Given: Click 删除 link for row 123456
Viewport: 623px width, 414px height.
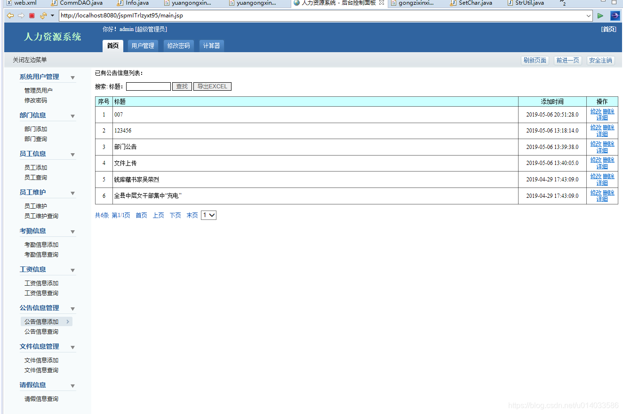Looking at the screenshot, I should click(x=609, y=128).
